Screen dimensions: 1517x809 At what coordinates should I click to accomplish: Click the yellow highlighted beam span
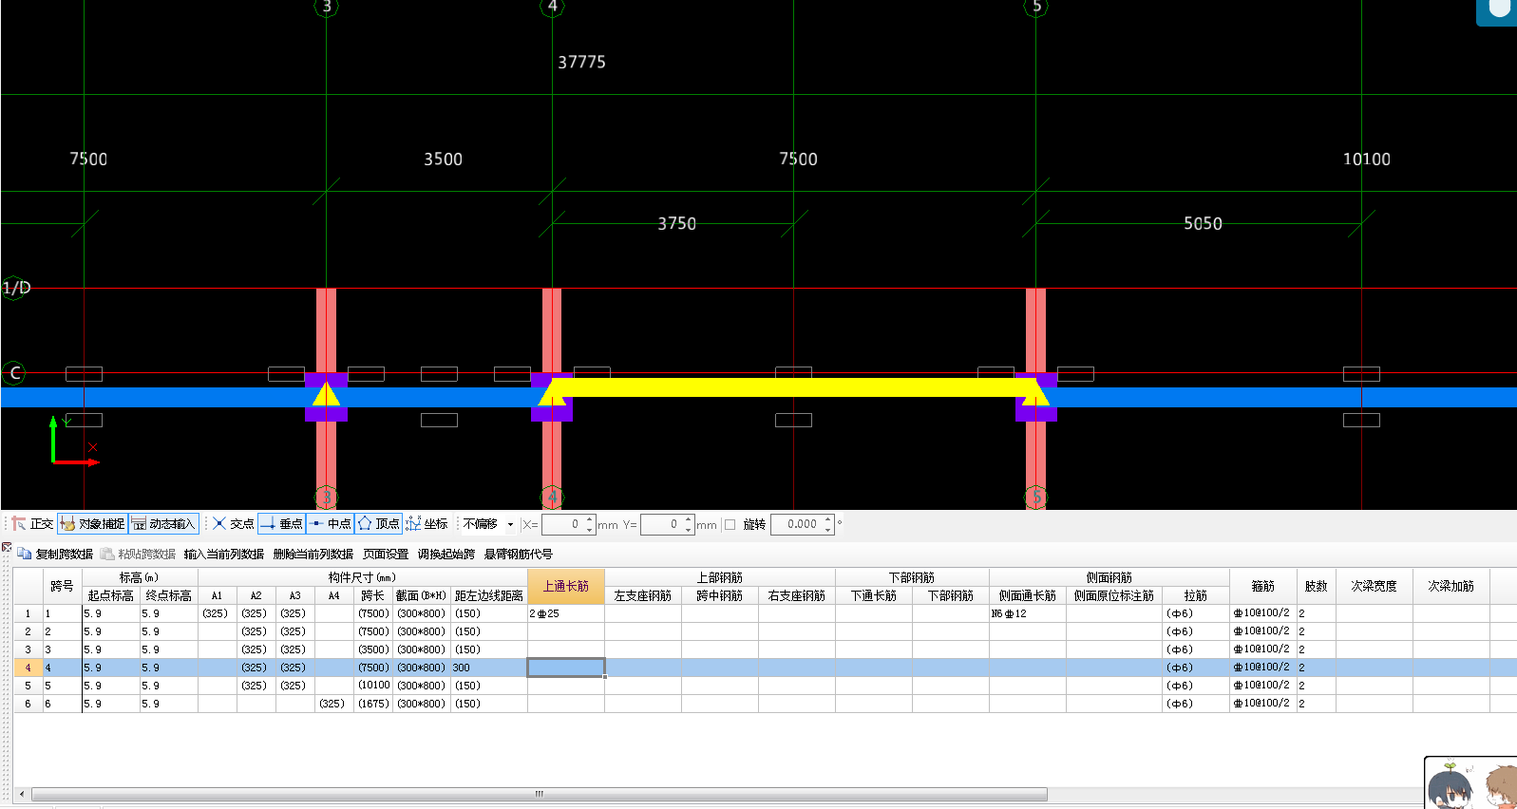pyautogui.click(x=793, y=386)
